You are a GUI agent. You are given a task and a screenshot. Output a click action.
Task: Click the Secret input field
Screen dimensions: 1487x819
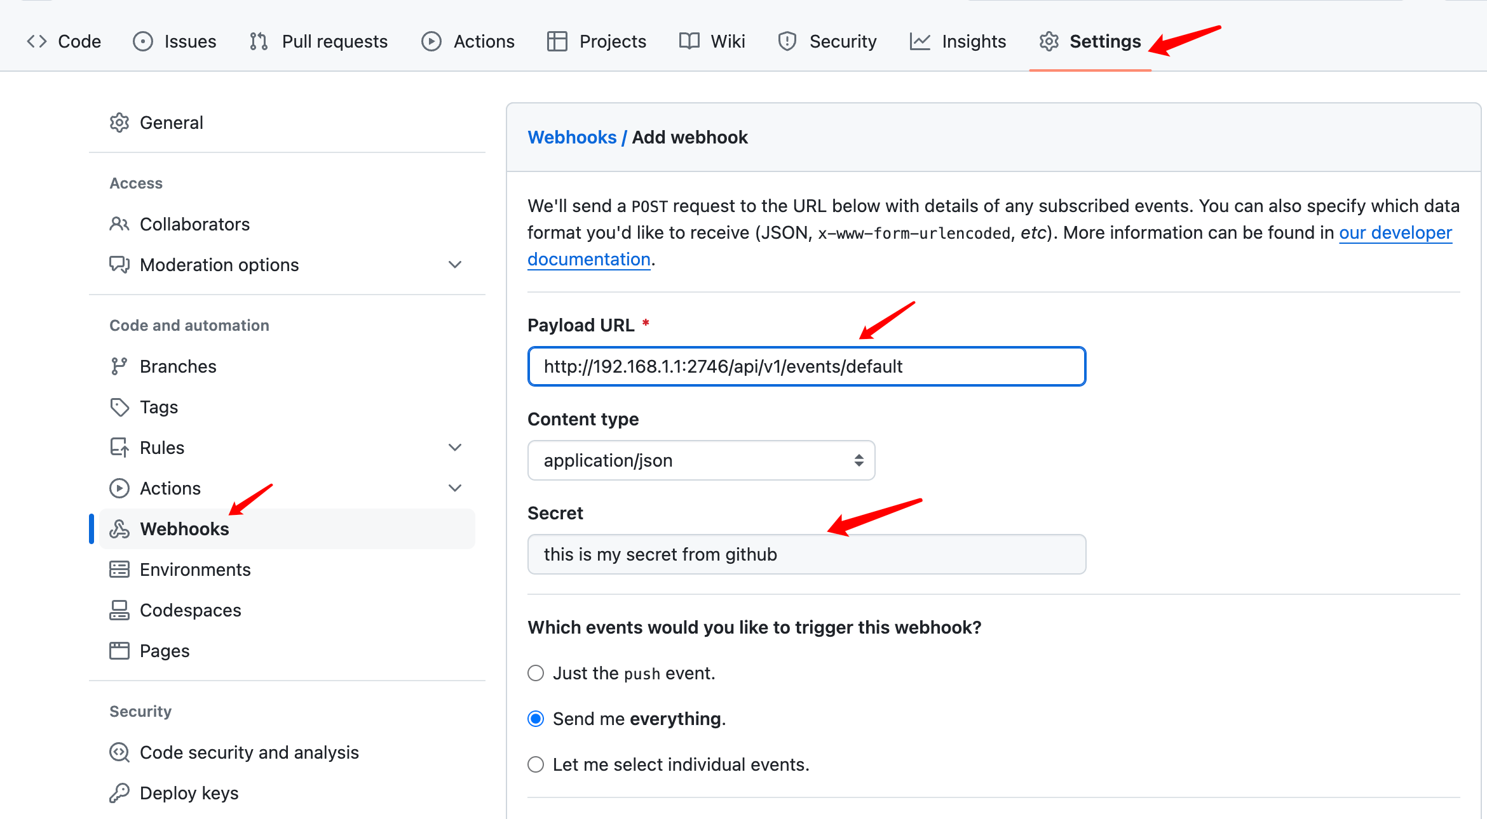click(806, 554)
